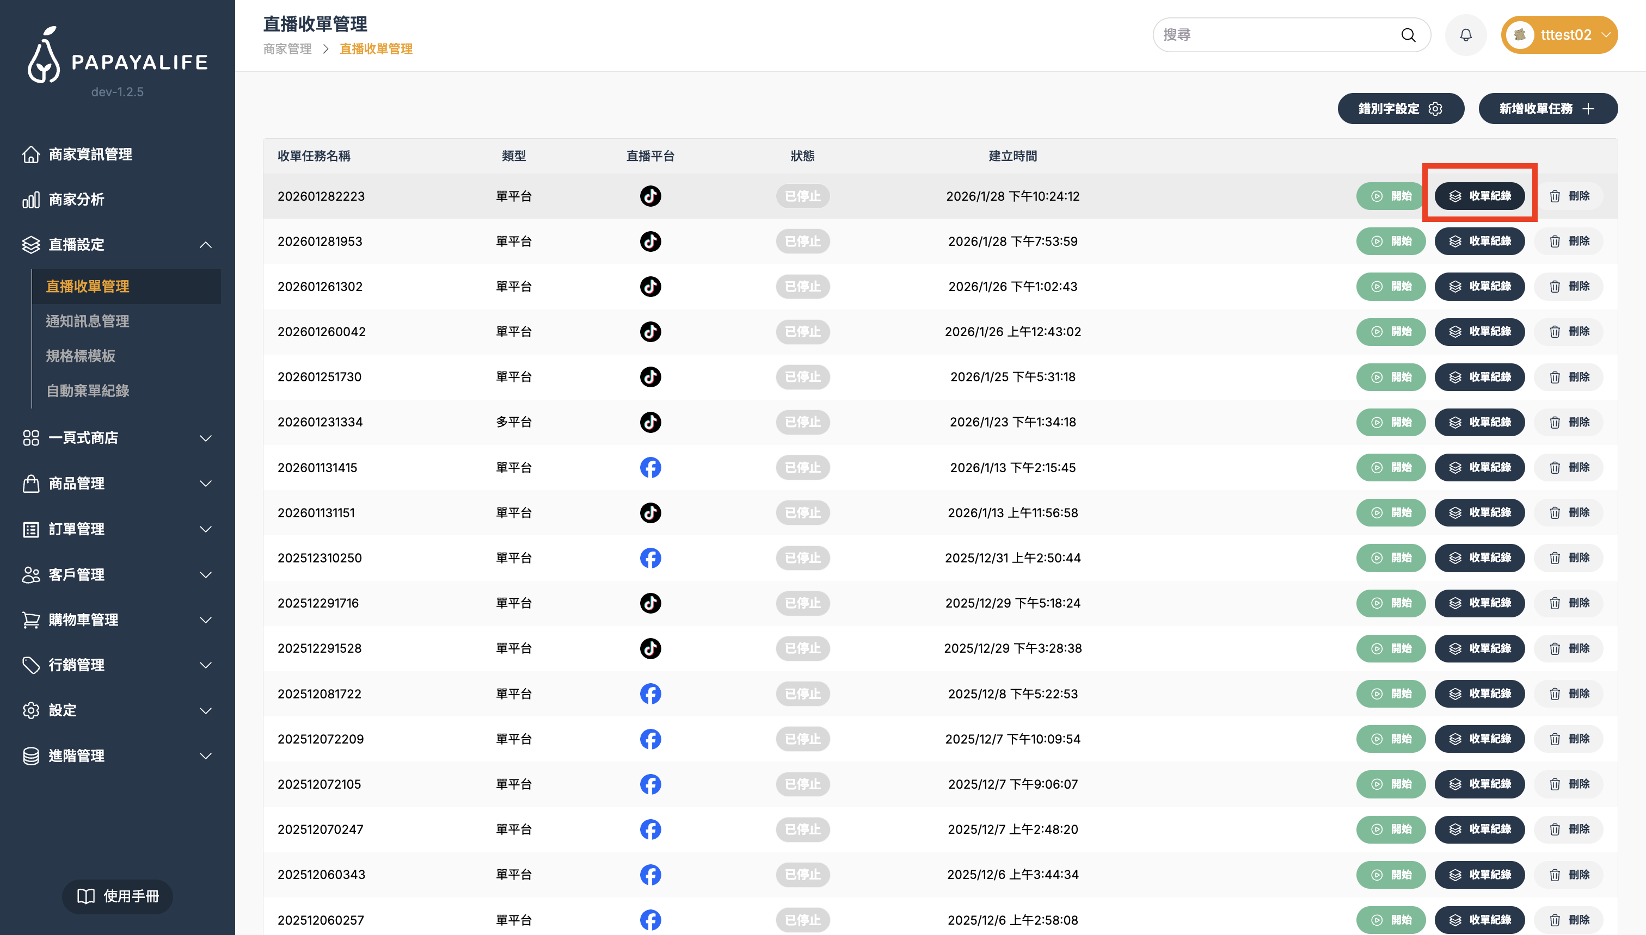Screen dimensions: 1646x935
Task: Open 商家分析 chart icon menu
Action: coord(31,200)
